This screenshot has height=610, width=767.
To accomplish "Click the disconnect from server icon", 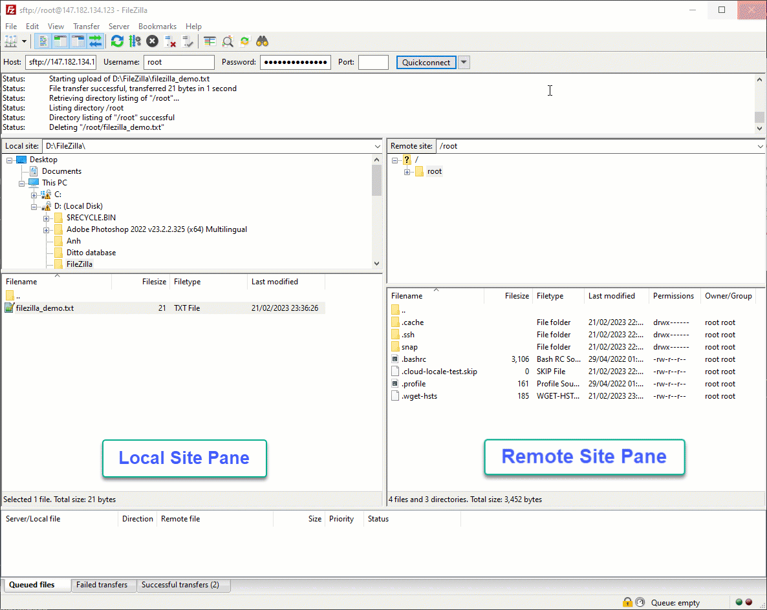I will pyautogui.click(x=170, y=41).
